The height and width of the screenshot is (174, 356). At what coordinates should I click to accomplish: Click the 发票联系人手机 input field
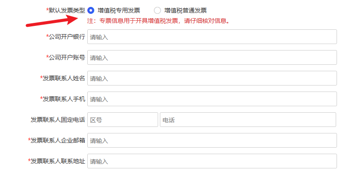click(x=212, y=99)
